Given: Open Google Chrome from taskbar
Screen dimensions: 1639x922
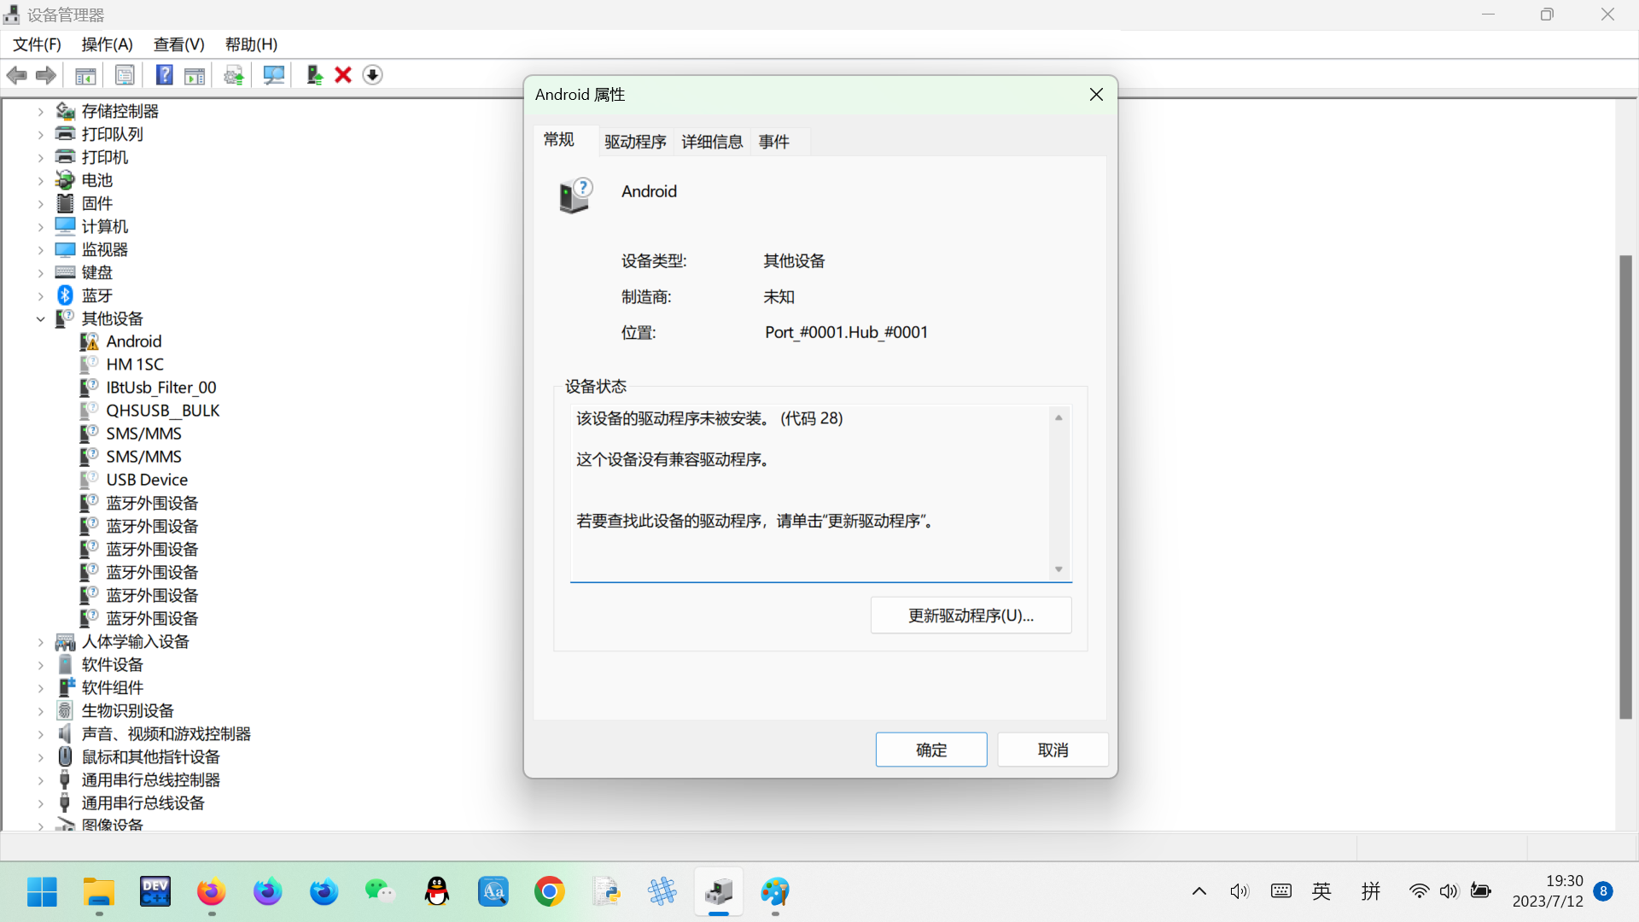Looking at the screenshot, I should click(550, 892).
